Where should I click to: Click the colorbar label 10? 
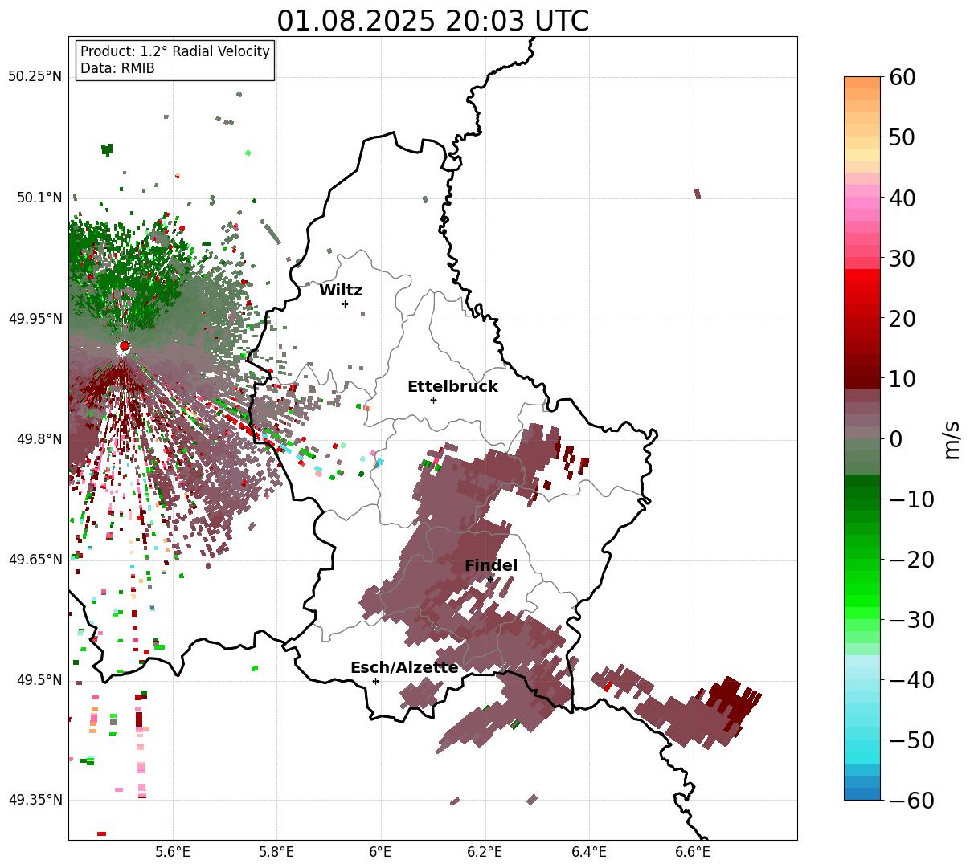pyautogui.click(x=901, y=378)
